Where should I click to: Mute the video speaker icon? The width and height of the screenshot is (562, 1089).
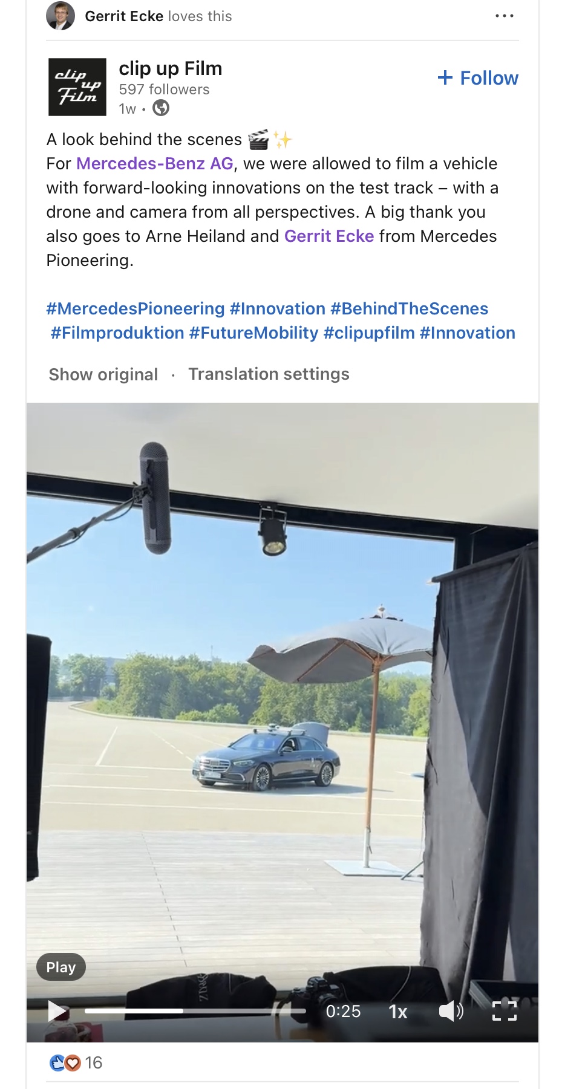[451, 1011]
